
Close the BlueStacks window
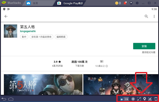[x=155, y=3]
